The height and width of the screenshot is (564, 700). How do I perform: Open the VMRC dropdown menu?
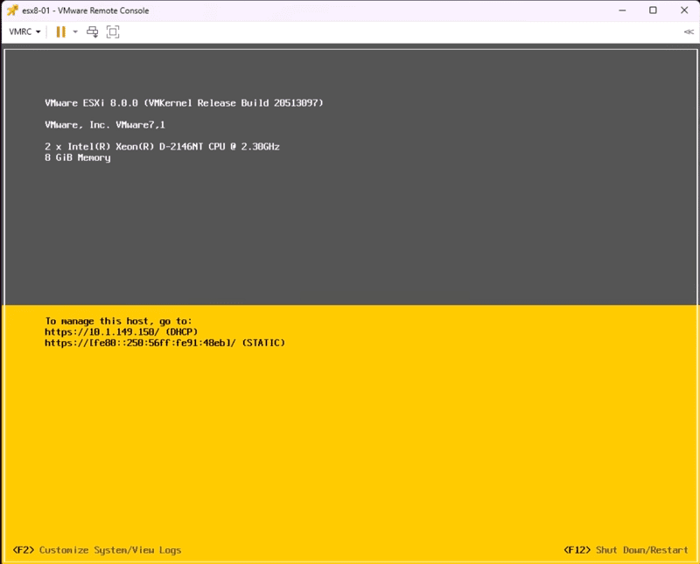click(24, 31)
